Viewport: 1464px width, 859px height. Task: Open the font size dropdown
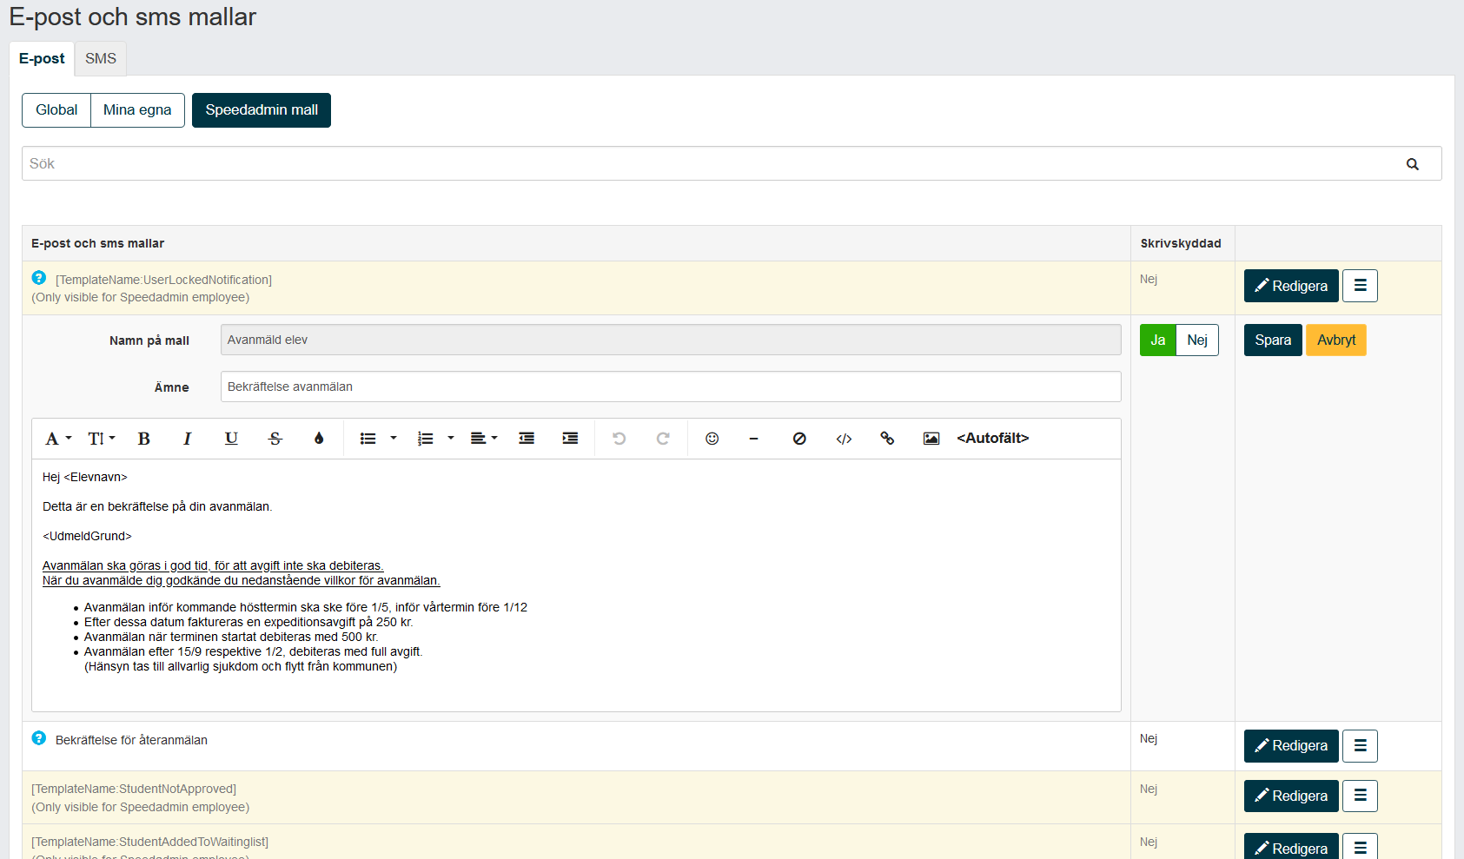click(102, 439)
